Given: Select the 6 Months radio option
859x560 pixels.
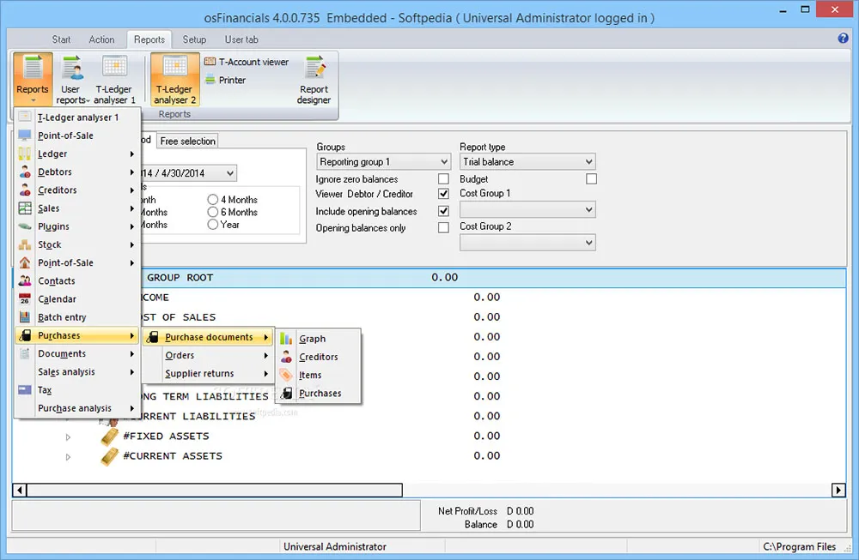Looking at the screenshot, I should click(x=213, y=212).
